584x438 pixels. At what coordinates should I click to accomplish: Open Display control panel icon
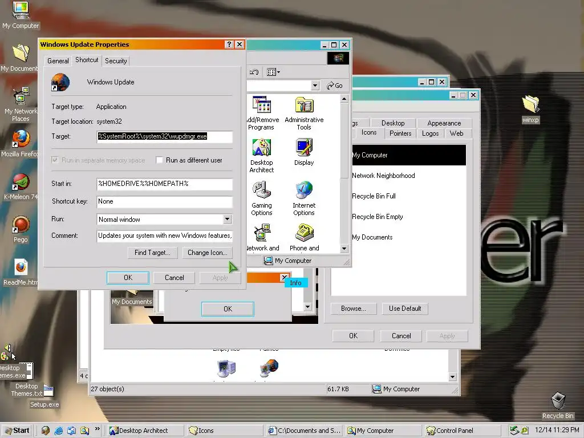[x=304, y=152]
